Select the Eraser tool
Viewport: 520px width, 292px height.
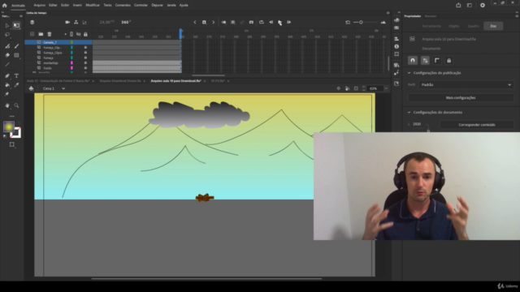[x=7, y=55]
